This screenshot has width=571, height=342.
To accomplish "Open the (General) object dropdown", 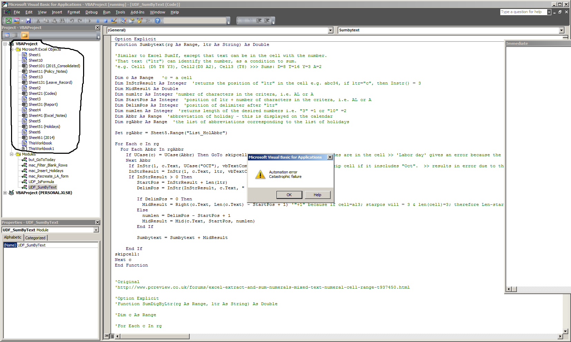I will click(x=330, y=30).
